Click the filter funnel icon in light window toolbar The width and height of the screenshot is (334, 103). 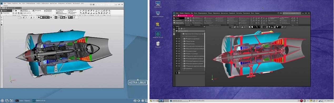69,17
